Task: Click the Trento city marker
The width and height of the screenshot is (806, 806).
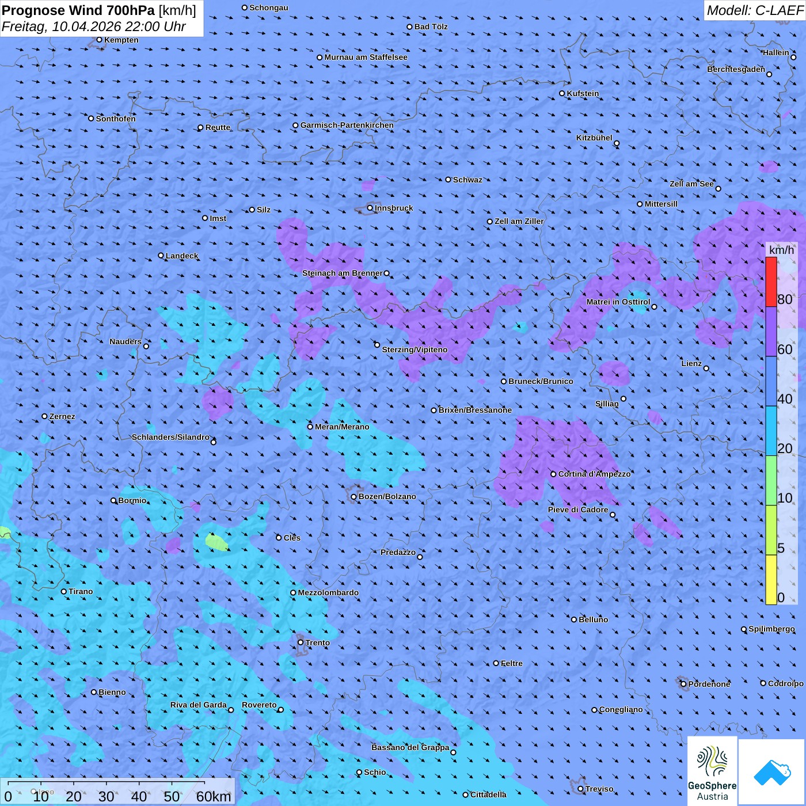Action: pyautogui.click(x=301, y=642)
